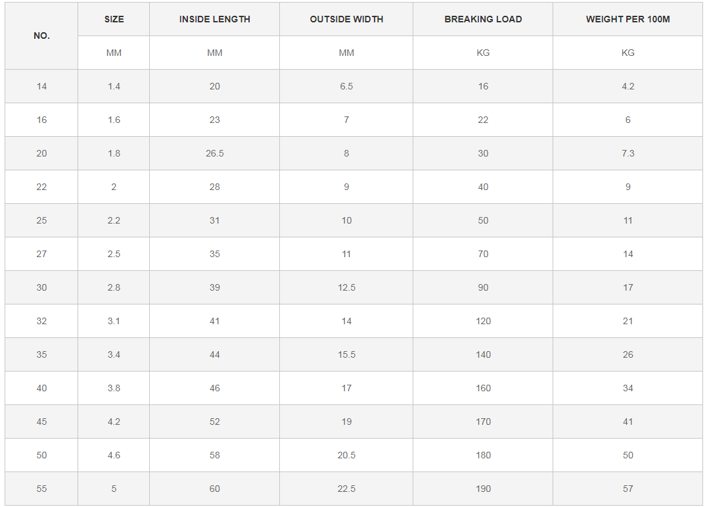
Task: Click the SIZE column header
Action: tap(114, 19)
